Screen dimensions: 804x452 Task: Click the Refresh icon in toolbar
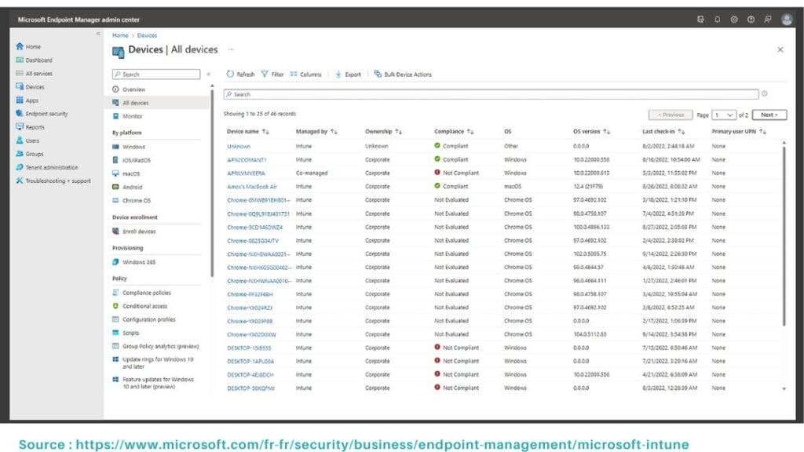[230, 75]
